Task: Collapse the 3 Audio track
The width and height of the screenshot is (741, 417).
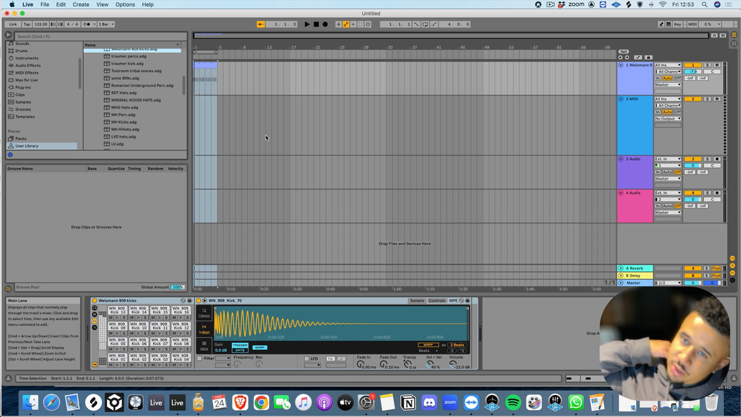Action: point(621,159)
